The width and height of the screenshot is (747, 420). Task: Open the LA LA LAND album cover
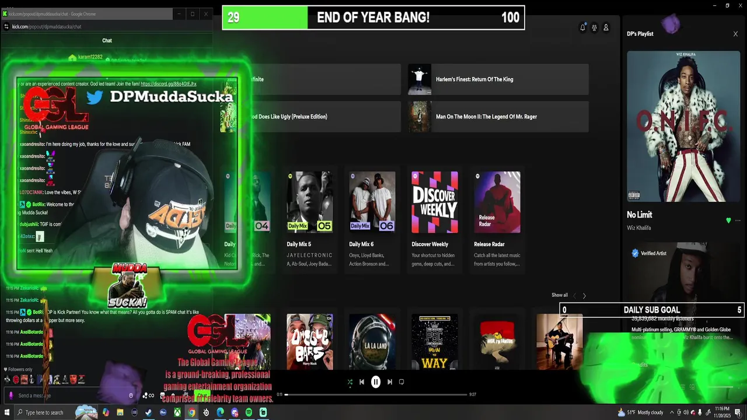pos(372,342)
